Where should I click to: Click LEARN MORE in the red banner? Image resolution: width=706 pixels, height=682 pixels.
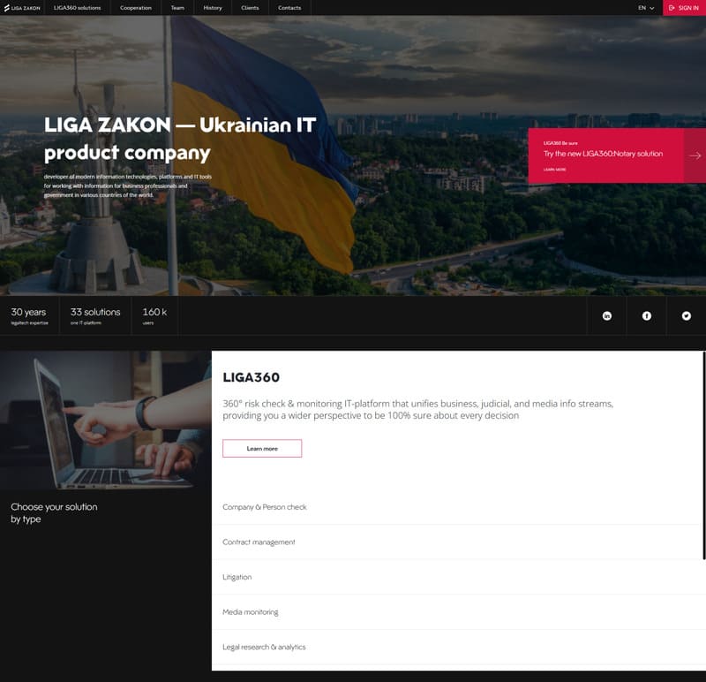(x=554, y=170)
